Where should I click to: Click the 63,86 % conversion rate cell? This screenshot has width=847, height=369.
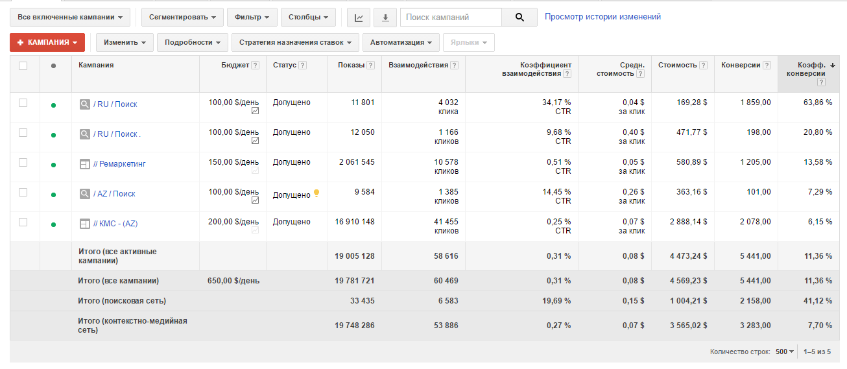point(818,102)
